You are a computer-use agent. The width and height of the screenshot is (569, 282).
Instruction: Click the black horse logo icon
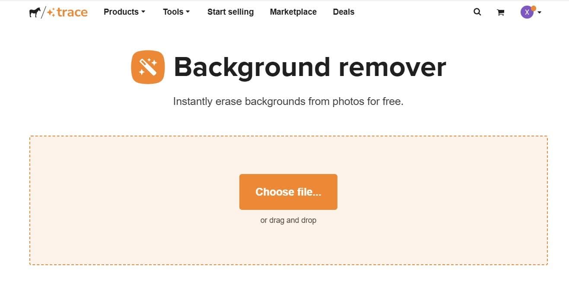[x=35, y=12]
